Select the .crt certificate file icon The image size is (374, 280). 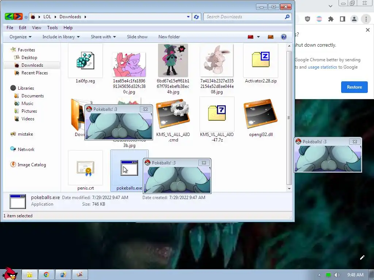pyautogui.click(x=85, y=168)
